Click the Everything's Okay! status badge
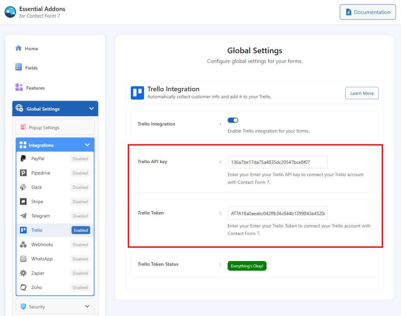The height and width of the screenshot is (316, 401). click(247, 266)
